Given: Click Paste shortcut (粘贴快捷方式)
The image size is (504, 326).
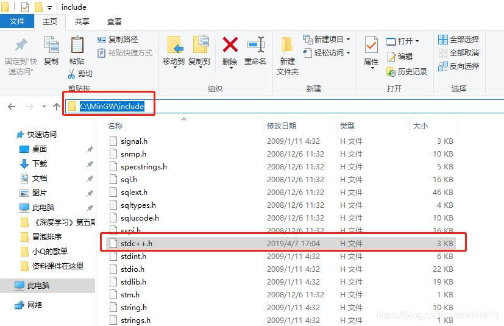Looking at the screenshot, I should point(125,53).
